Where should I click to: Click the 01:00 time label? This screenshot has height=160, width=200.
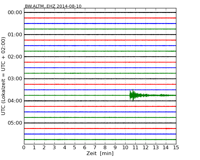15,34
